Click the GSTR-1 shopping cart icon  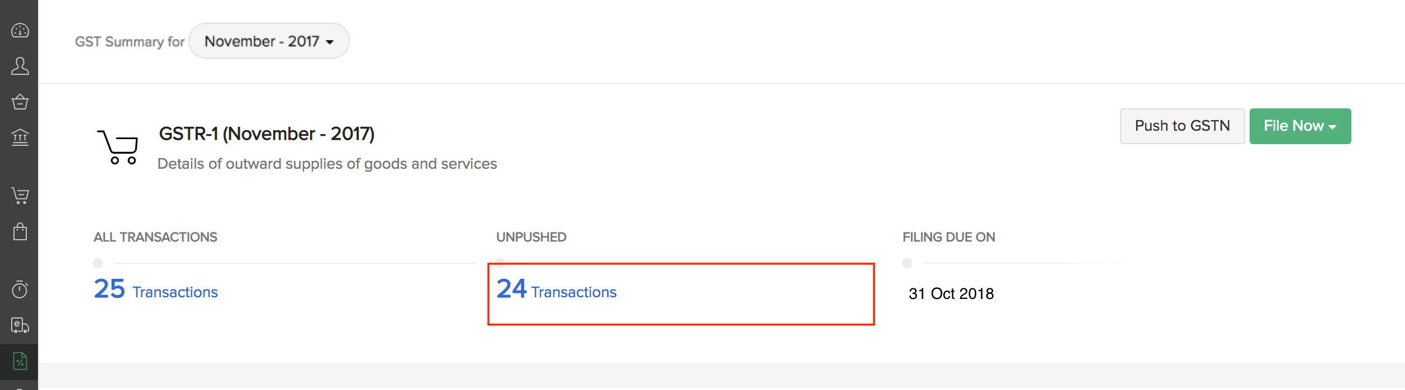click(118, 147)
